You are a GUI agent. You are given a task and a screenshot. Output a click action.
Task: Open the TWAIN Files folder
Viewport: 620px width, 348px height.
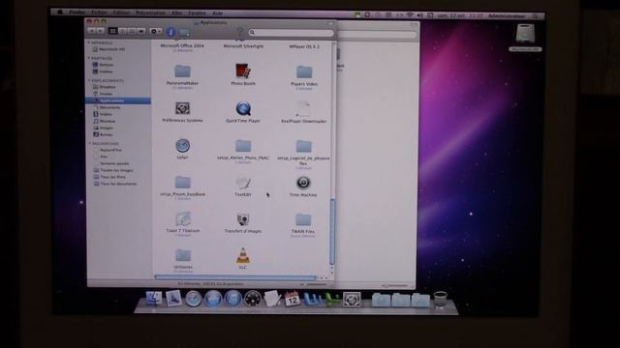click(303, 219)
